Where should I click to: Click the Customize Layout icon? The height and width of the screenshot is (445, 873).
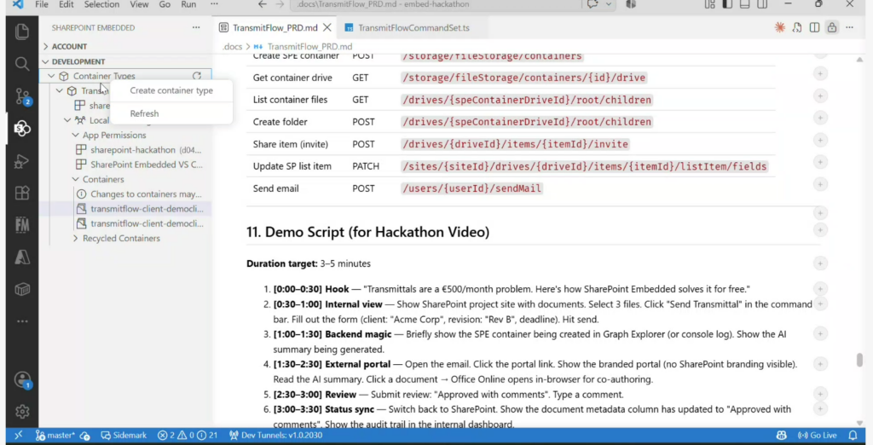(709, 4)
